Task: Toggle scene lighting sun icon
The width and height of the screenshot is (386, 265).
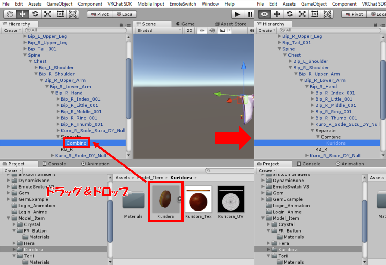Action: click(202, 30)
